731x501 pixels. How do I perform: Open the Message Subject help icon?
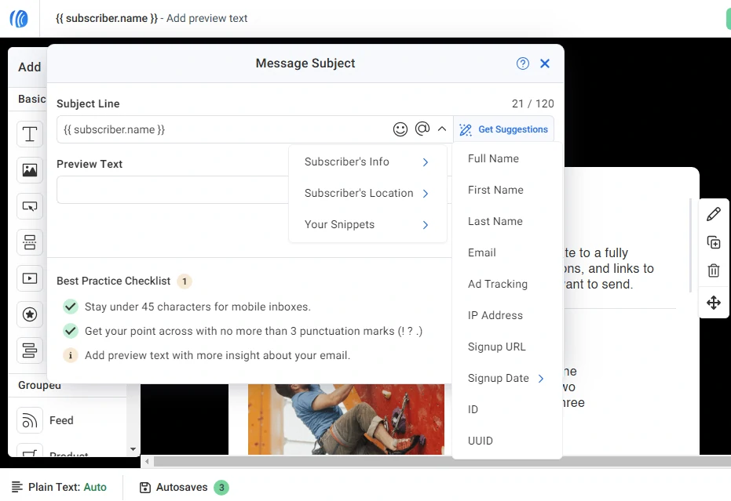click(x=523, y=64)
